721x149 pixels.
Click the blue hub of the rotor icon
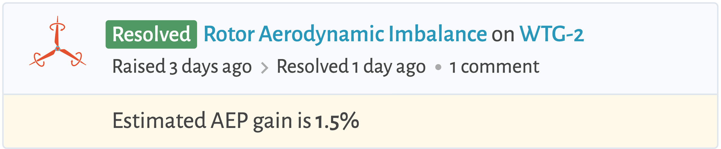pos(57,49)
